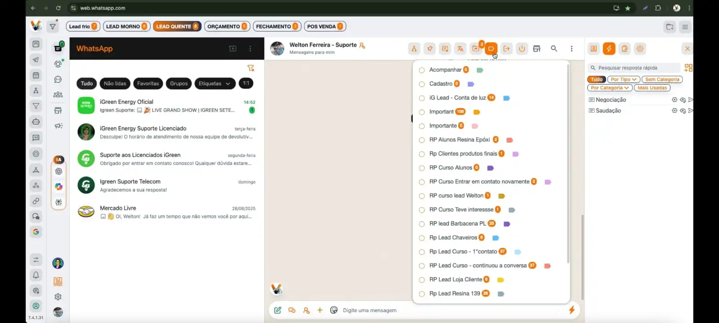Click the transfer/exit arrow toolbar icon

506,48
